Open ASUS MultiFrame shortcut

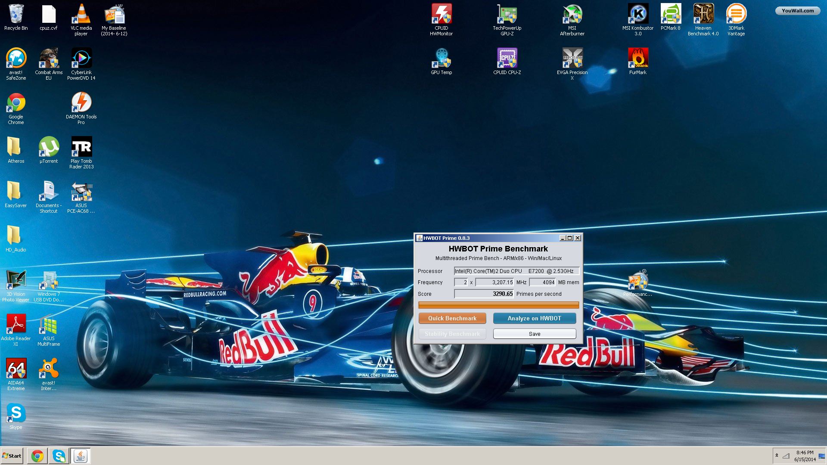pos(49,330)
